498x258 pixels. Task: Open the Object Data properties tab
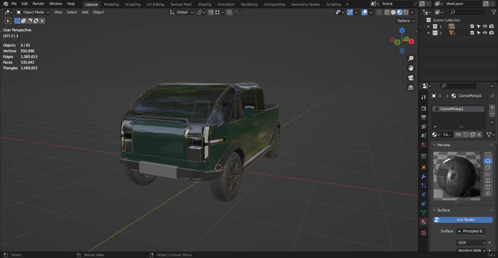[x=424, y=213]
